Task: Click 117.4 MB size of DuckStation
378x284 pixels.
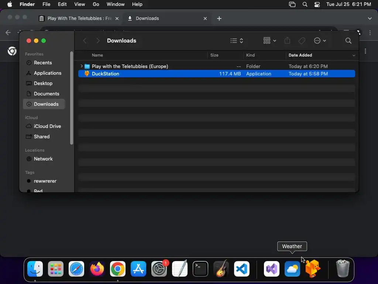Action: pyautogui.click(x=230, y=74)
